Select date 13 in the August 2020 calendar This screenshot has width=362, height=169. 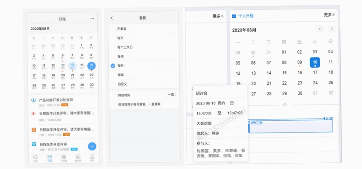[x=63, y=66]
